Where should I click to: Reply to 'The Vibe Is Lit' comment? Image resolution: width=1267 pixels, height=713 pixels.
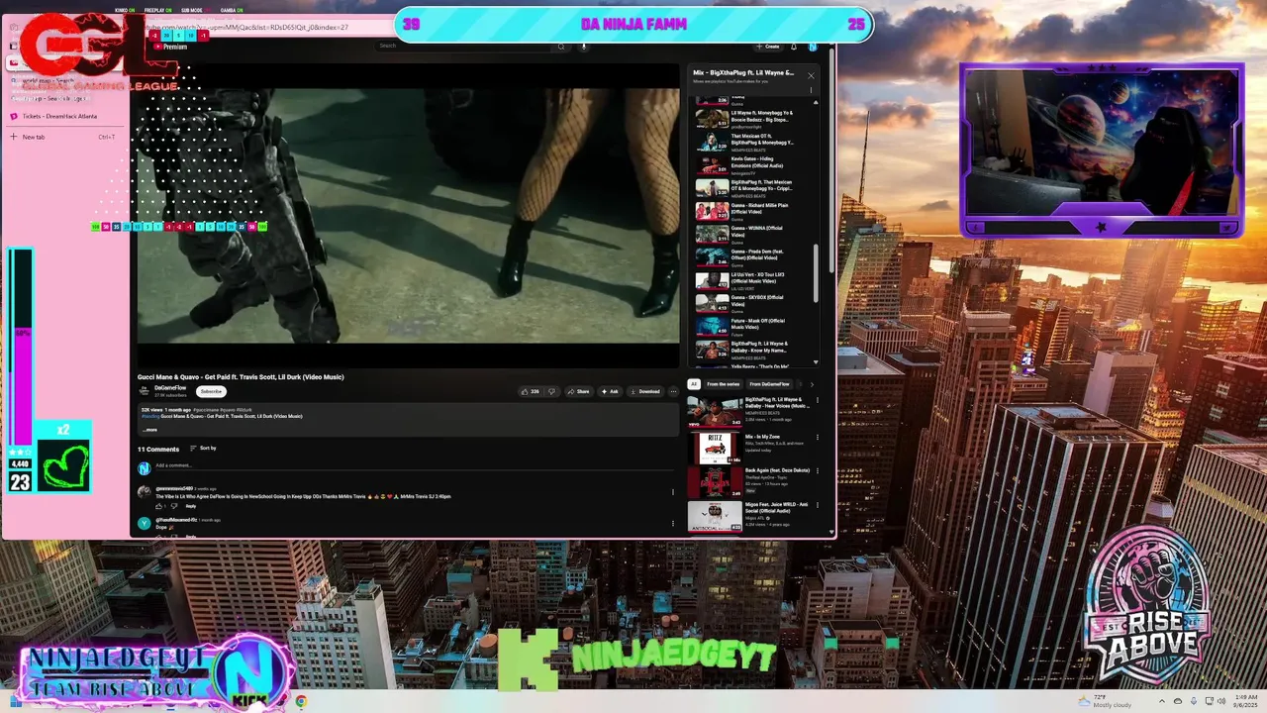[x=191, y=506]
